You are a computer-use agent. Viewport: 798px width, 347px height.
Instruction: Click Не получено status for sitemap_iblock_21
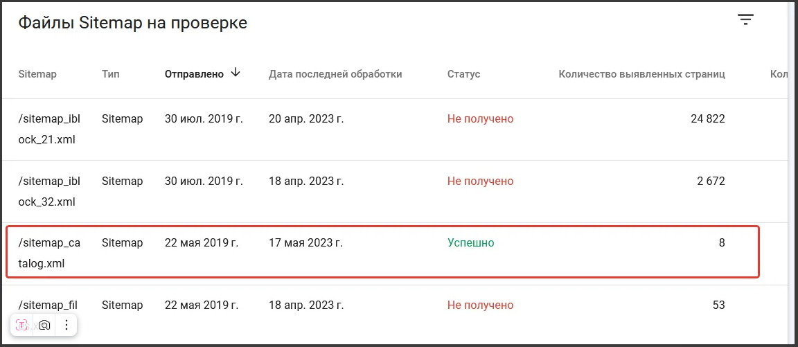click(x=480, y=119)
